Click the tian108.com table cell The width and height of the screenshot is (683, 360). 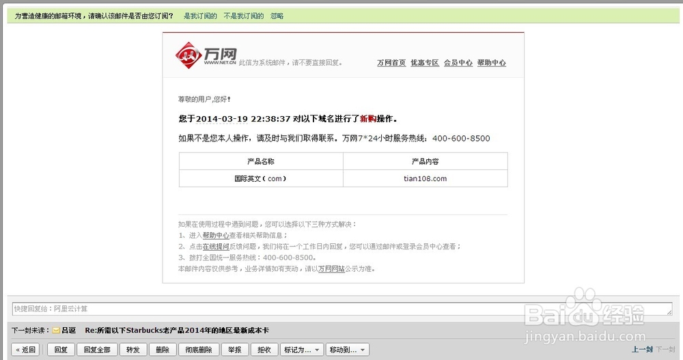pyautogui.click(x=425, y=178)
